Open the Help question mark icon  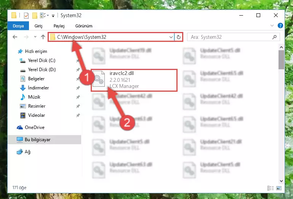[x=280, y=25]
